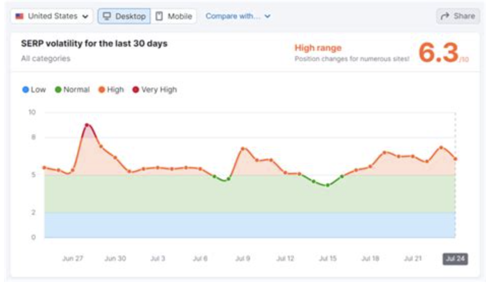The width and height of the screenshot is (494, 283).
Task: Click the Compare with chevron arrow
Action: 267,16
